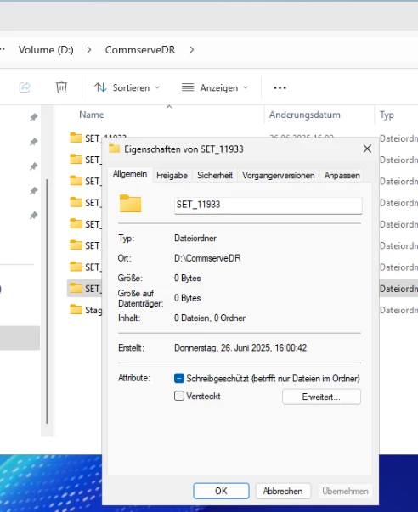The width and height of the screenshot is (418, 512).
Task: Open the Vorgängerversionen tab
Action: 278,176
